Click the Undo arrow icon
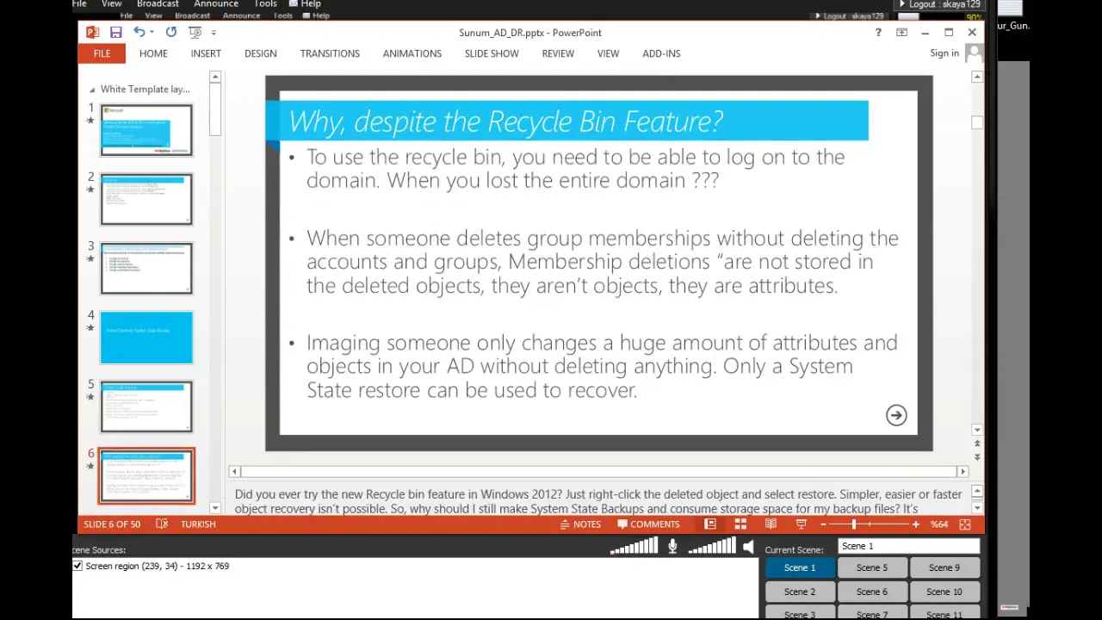The width and height of the screenshot is (1102, 620). [x=139, y=33]
